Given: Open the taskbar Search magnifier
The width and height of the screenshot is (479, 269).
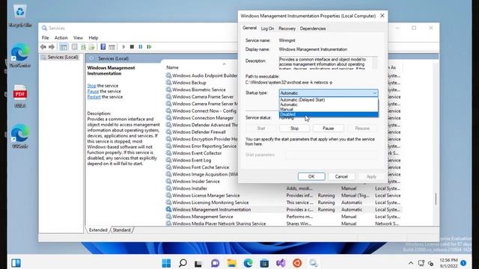Looking at the screenshot, I should click(183, 263).
